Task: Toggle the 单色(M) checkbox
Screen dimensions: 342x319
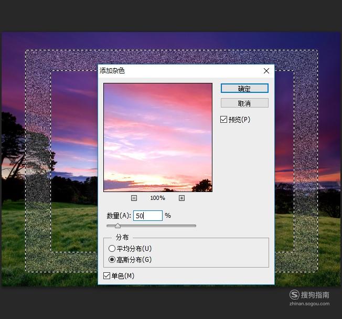Action: (106, 276)
